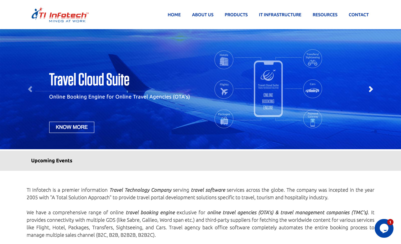Open the HOME menu item
The image size is (401, 244).
pos(174,15)
